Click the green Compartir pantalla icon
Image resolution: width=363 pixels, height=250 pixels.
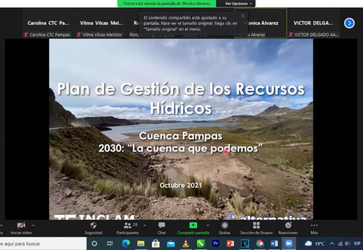point(193,225)
